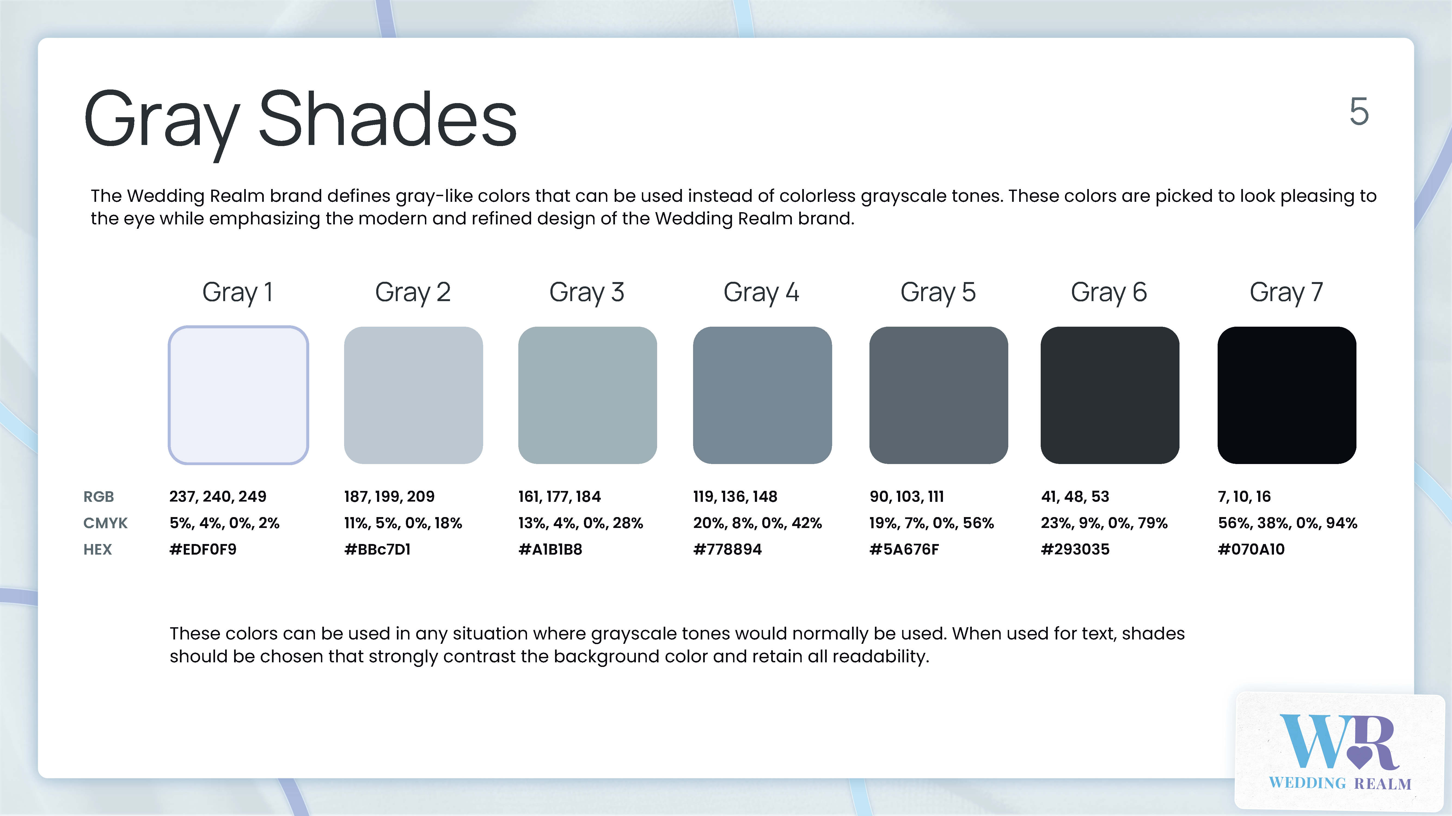Click the Gray 5 color swatch

939,395
